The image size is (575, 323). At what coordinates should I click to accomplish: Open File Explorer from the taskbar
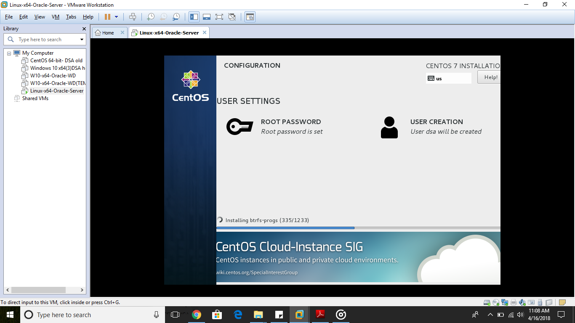[258, 315]
